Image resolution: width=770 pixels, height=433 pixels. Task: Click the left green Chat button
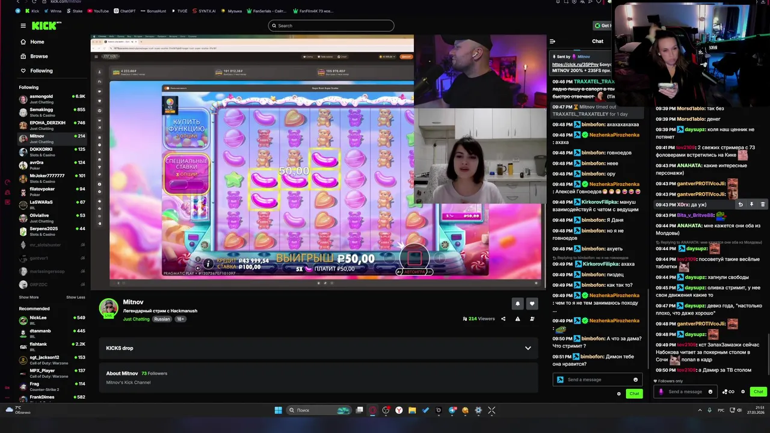634,393
